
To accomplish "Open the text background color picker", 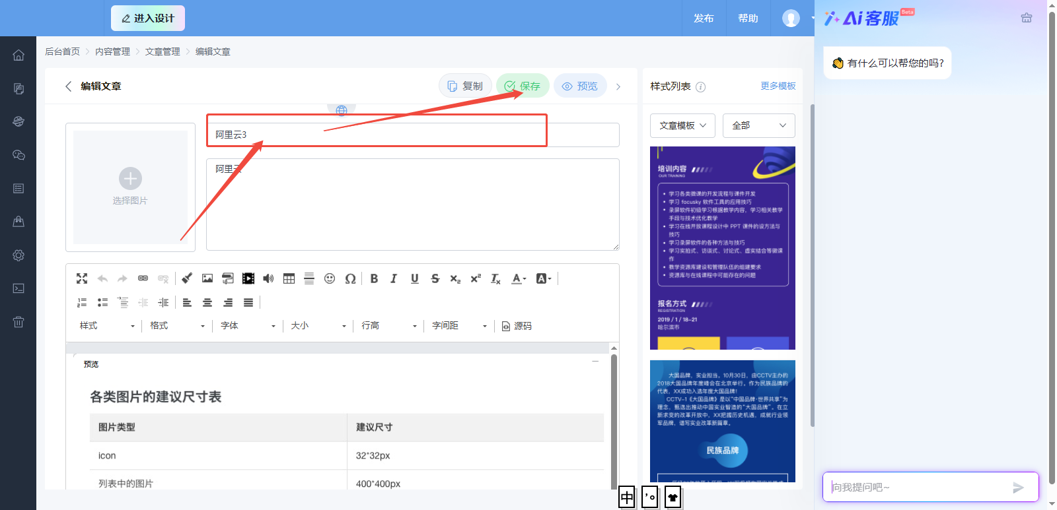I will click(544, 278).
